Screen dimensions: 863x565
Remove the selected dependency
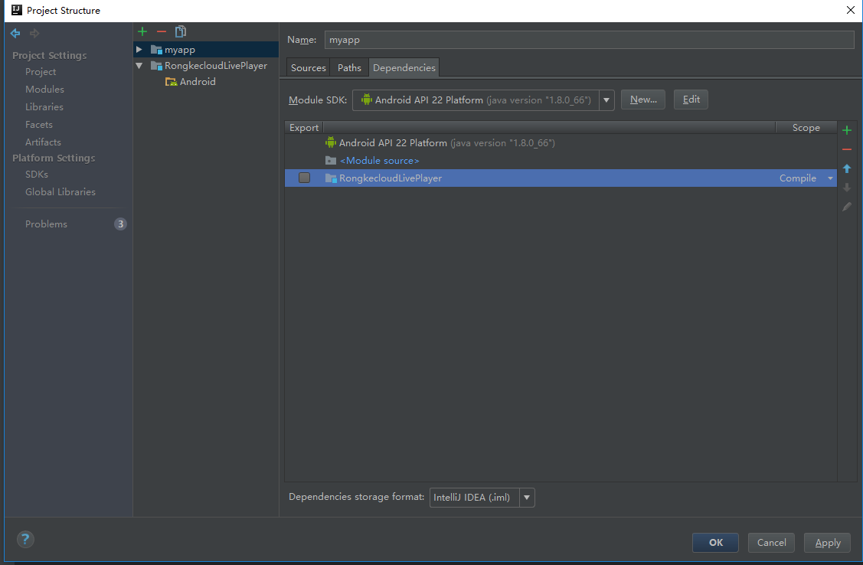click(847, 149)
